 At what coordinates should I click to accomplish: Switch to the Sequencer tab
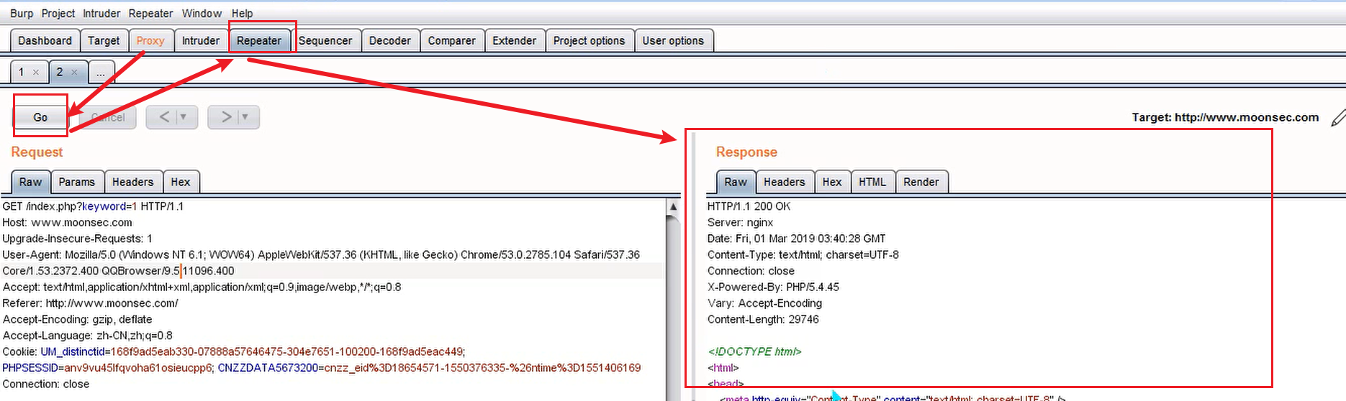coord(325,40)
